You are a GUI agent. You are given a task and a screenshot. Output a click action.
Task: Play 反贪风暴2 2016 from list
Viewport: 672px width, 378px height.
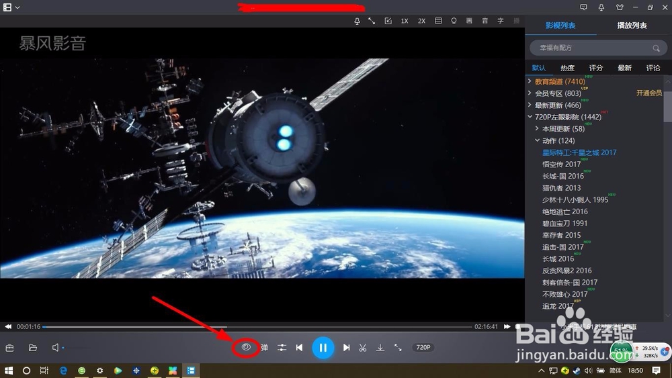coord(567,271)
